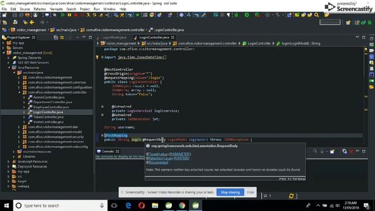Click Collapse All in Project Explorer
The width and height of the screenshot is (375, 211).
(x=56, y=38)
